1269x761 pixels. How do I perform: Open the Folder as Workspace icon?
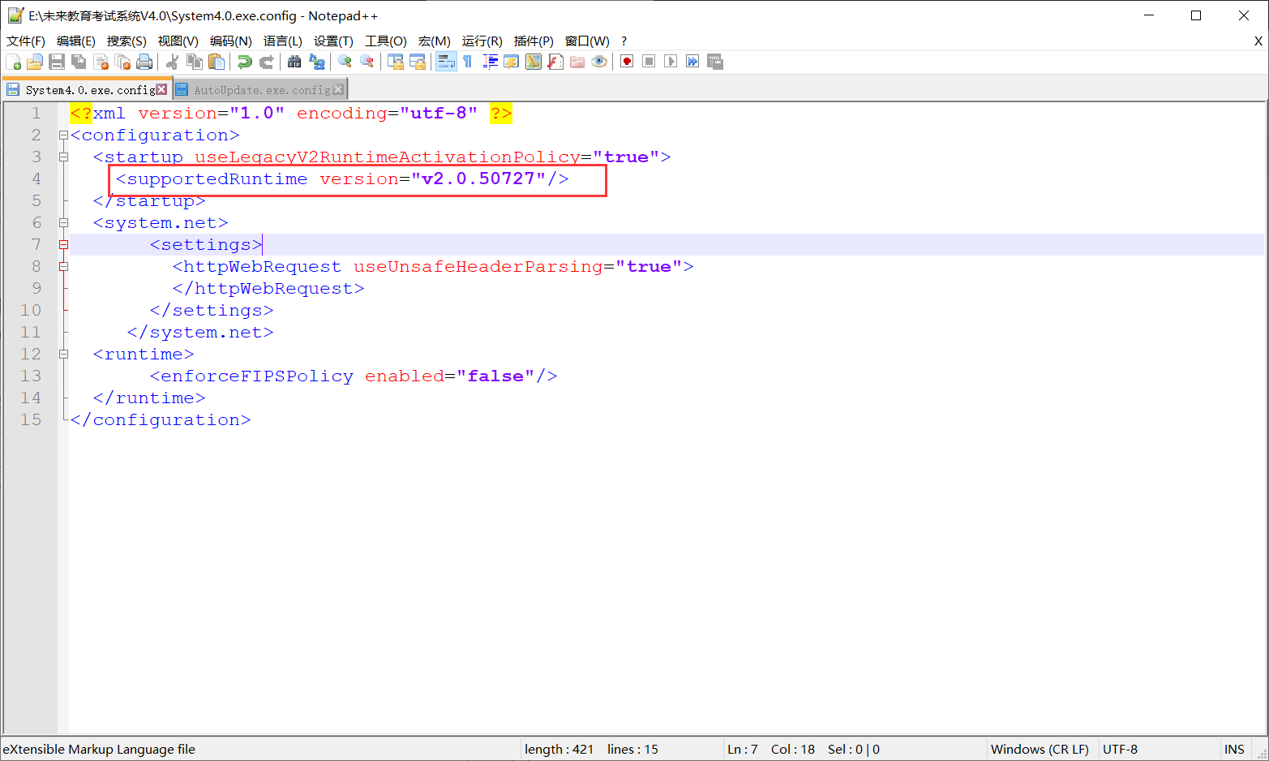(577, 62)
